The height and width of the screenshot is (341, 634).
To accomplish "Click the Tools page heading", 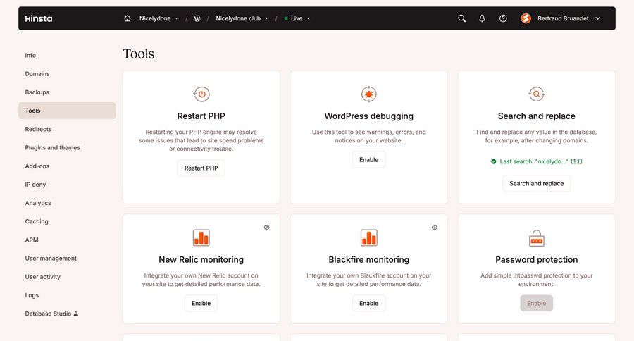I will [139, 54].
